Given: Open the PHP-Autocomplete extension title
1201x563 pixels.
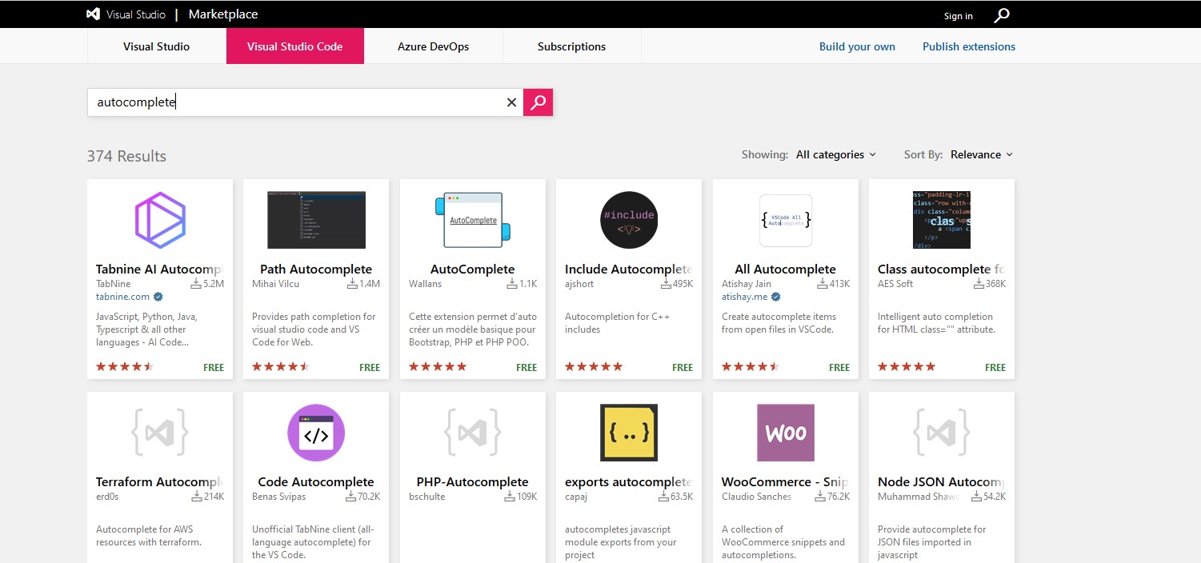Looking at the screenshot, I should (x=473, y=482).
